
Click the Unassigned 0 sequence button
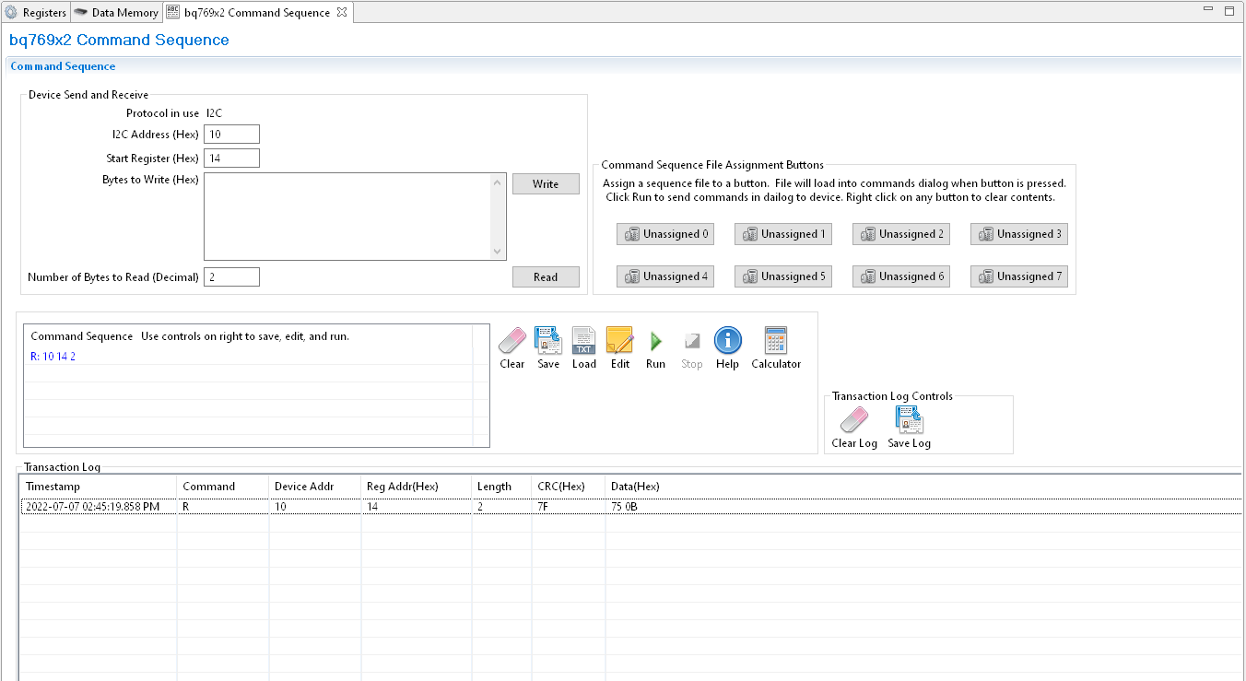pyautogui.click(x=665, y=234)
